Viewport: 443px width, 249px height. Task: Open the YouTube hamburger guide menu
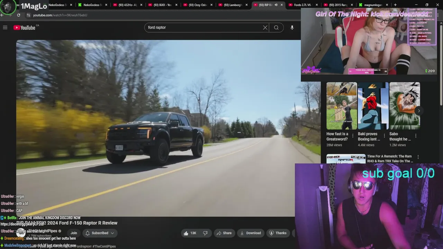(5, 27)
